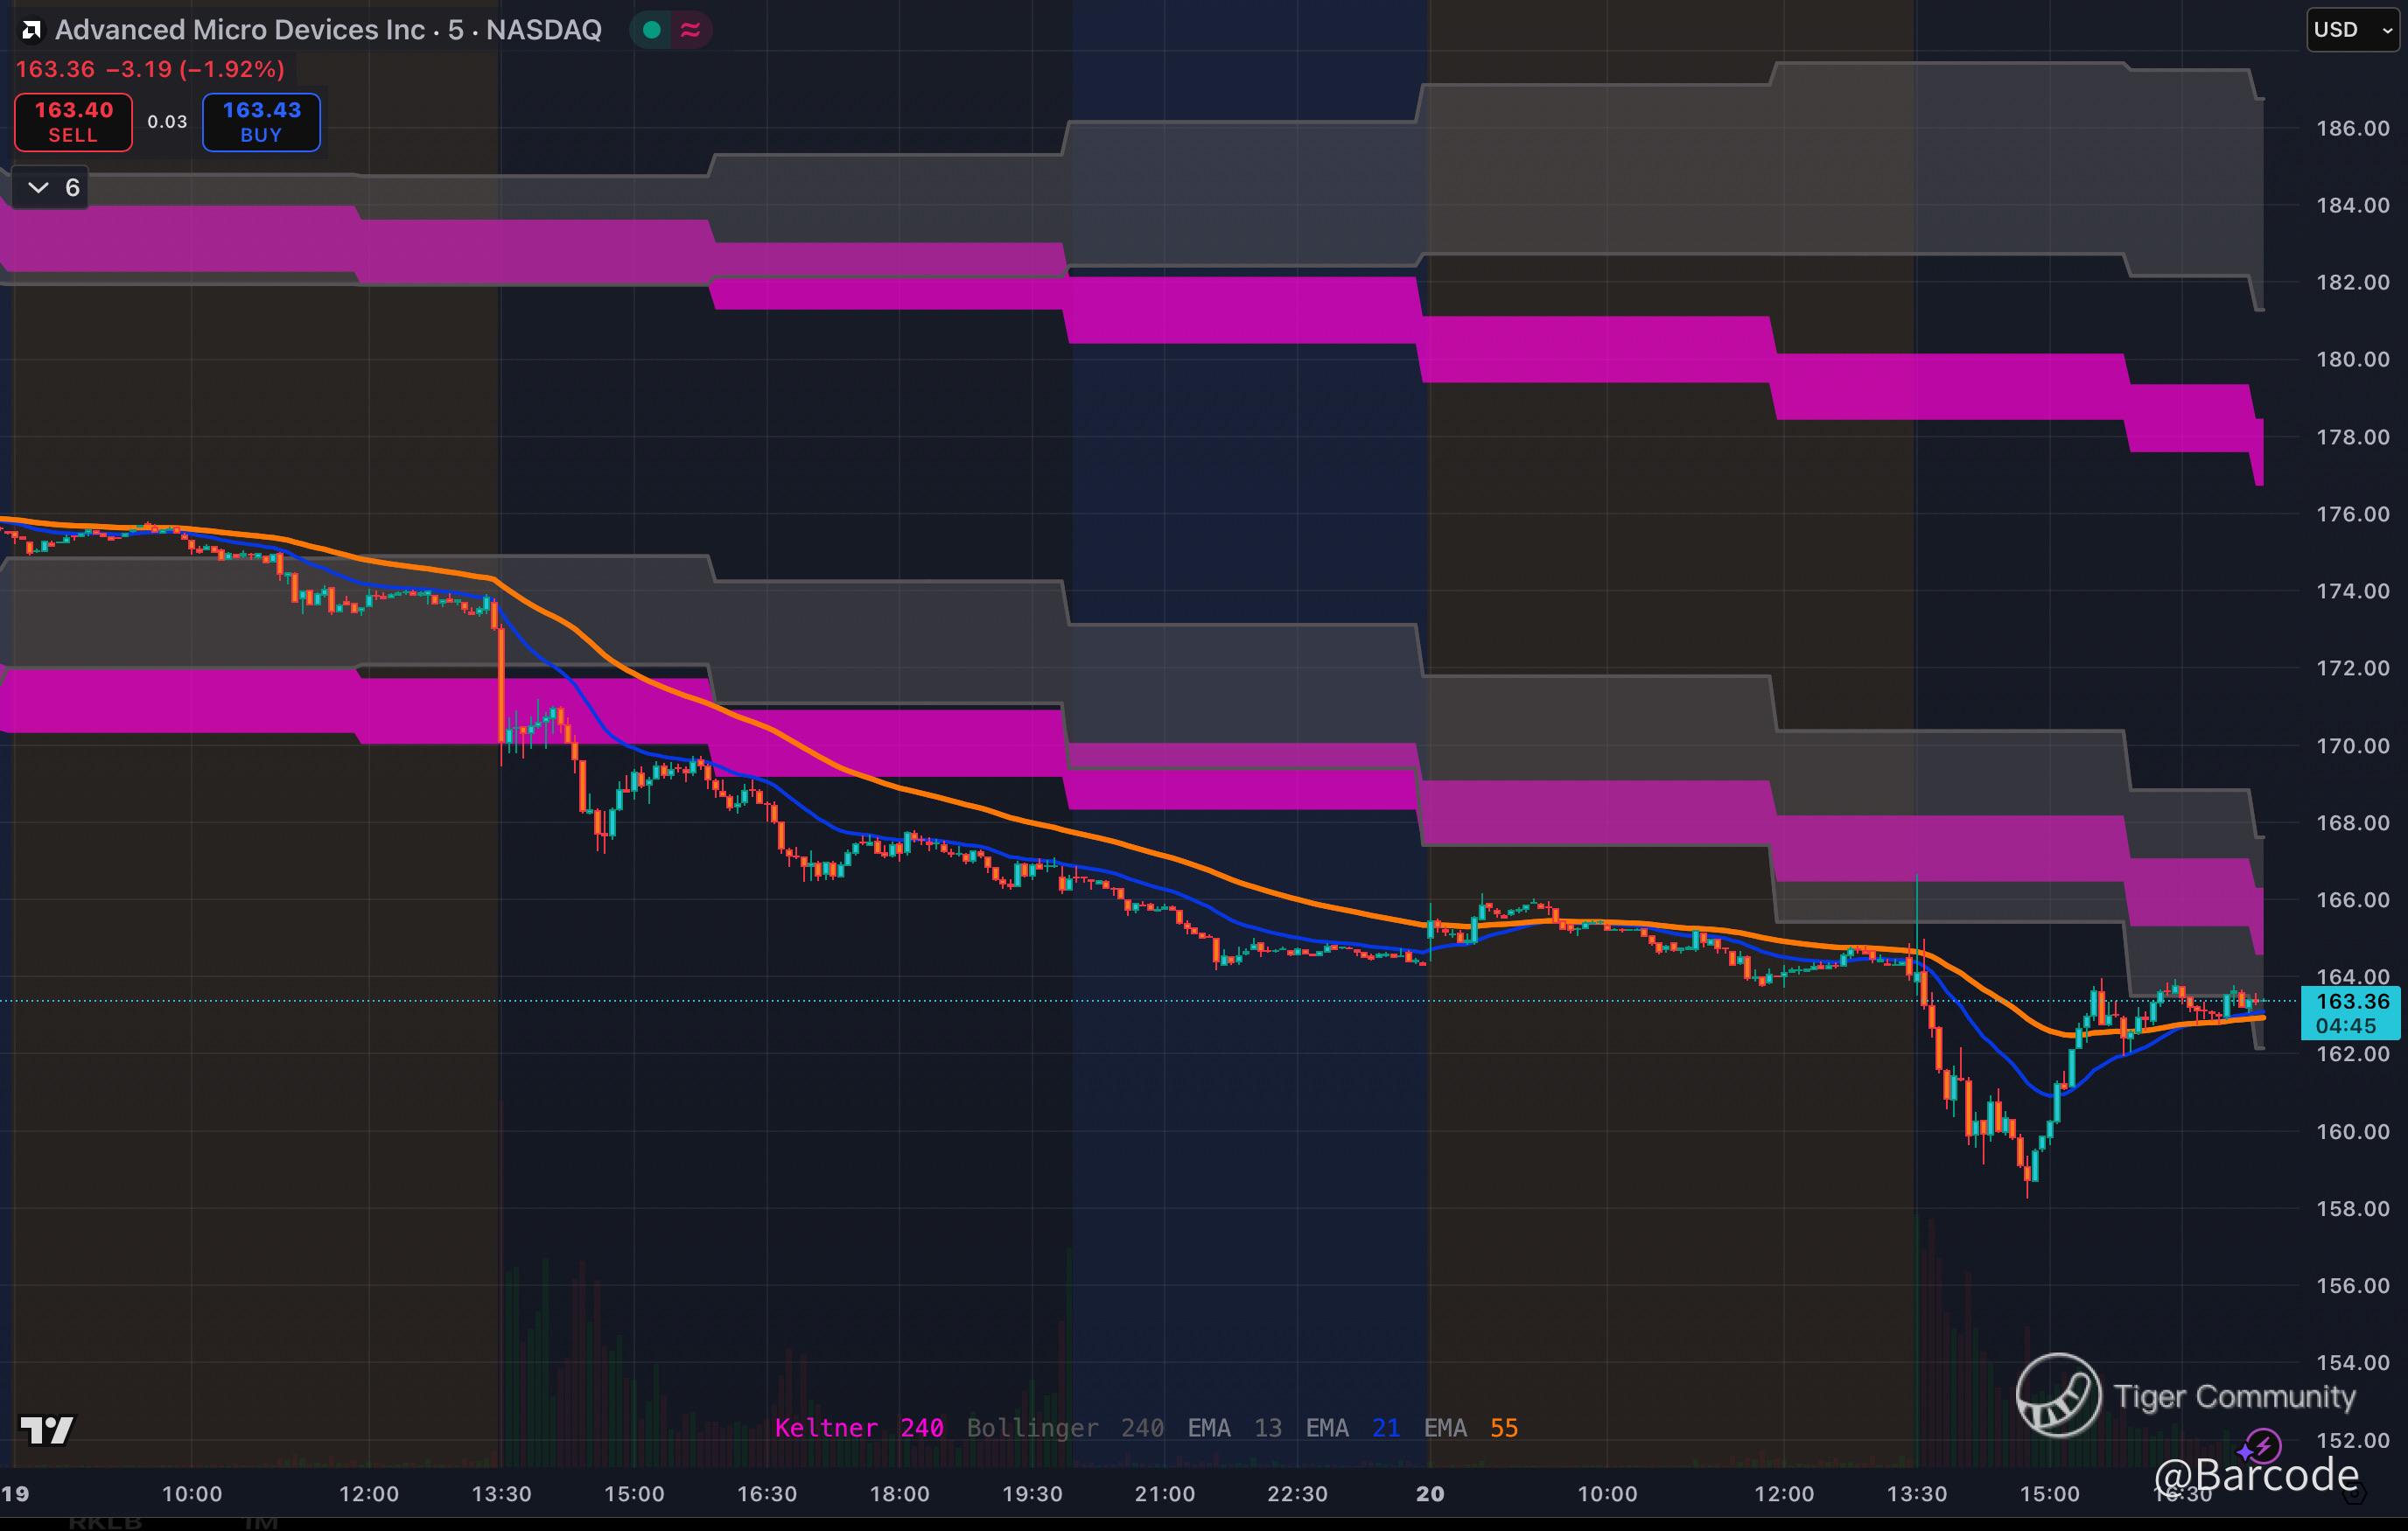The height and width of the screenshot is (1531, 2408).
Task: Click the orange EMA 55 legend label
Action: click(1470, 1428)
